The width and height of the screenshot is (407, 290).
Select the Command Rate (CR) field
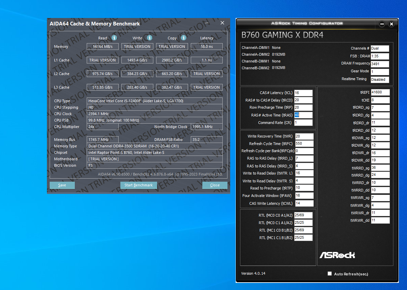click(303, 123)
